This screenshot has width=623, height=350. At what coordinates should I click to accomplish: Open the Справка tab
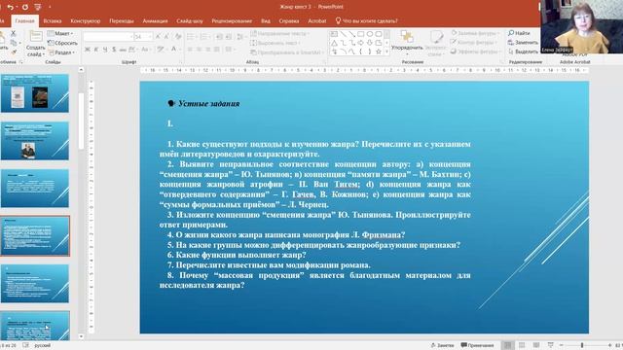click(289, 21)
